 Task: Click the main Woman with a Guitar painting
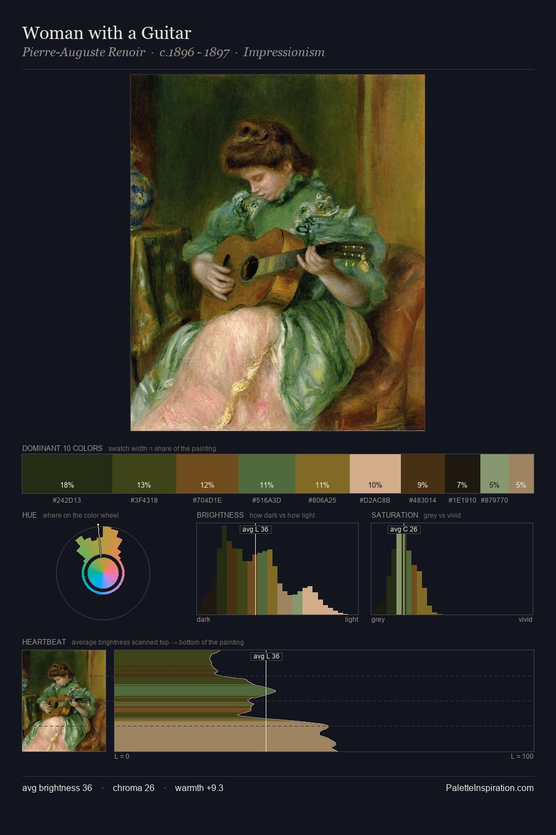(277, 252)
